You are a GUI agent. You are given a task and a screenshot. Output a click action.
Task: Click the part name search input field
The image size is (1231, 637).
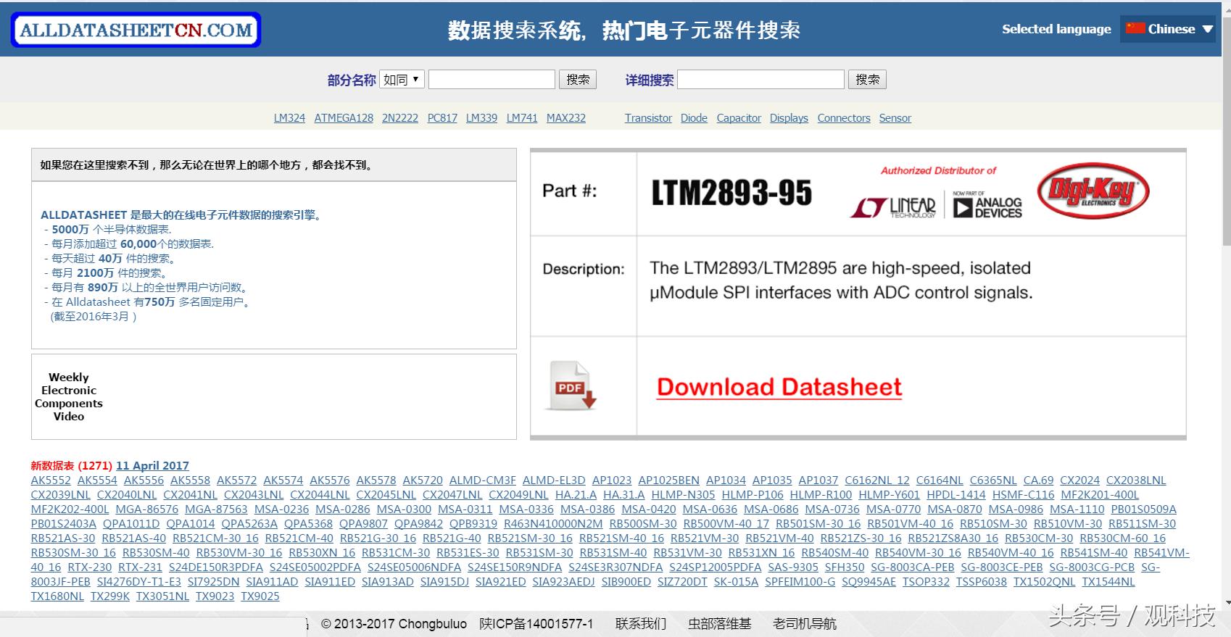(x=492, y=80)
